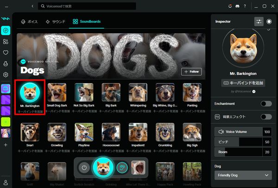Play the Mr. Barkington sound
The width and height of the screenshot is (278, 188).
30,92
